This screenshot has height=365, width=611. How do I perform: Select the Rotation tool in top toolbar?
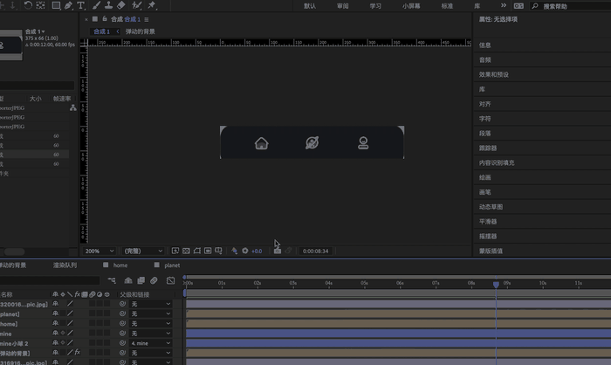point(28,5)
